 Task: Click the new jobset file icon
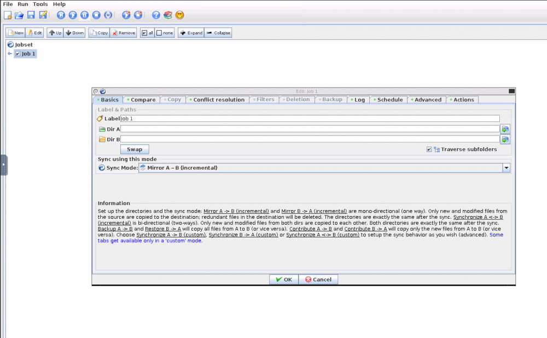click(8, 15)
